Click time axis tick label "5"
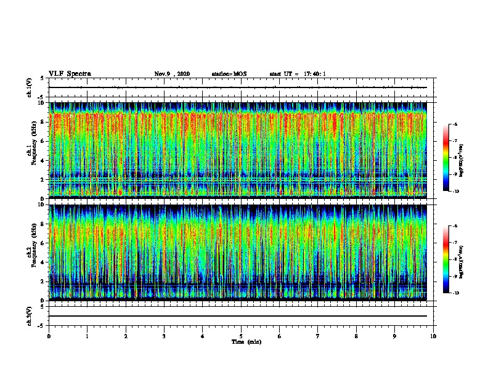The height and width of the screenshot is (377, 488). click(x=241, y=336)
